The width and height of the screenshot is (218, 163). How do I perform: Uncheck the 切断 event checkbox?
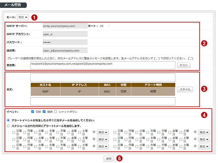tap(33, 112)
